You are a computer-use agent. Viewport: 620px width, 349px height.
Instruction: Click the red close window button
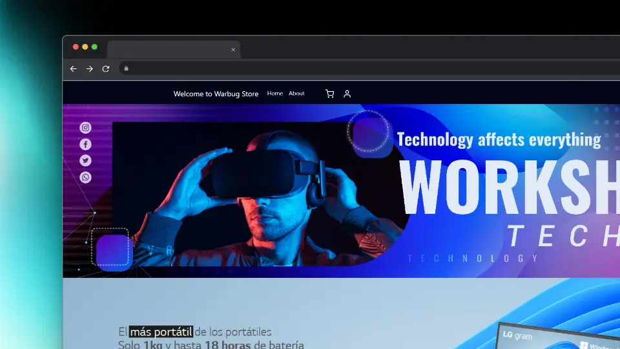[x=76, y=47]
